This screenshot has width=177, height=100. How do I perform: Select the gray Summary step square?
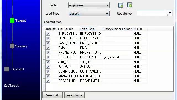point(12,46)
